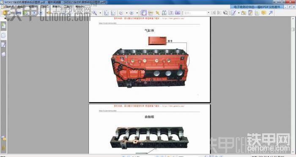Select the yellow arrow annotation selection tool
This screenshot has width=296, height=157.
tap(157, 13)
